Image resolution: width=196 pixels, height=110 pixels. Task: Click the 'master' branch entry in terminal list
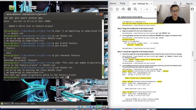(x=10, y=50)
